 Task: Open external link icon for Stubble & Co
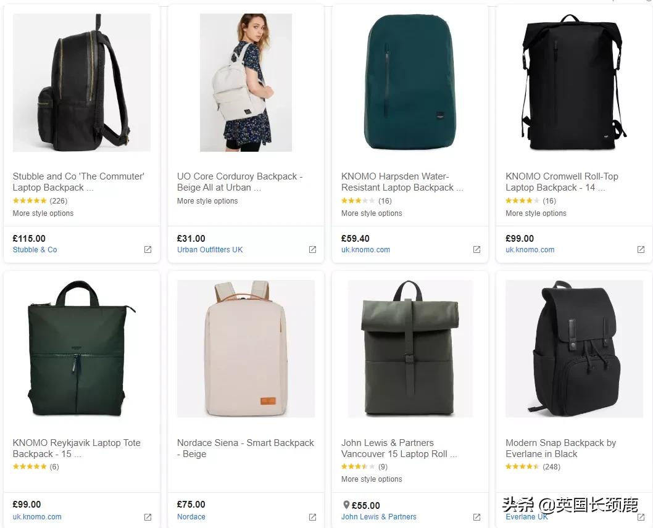(x=148, y=250)
